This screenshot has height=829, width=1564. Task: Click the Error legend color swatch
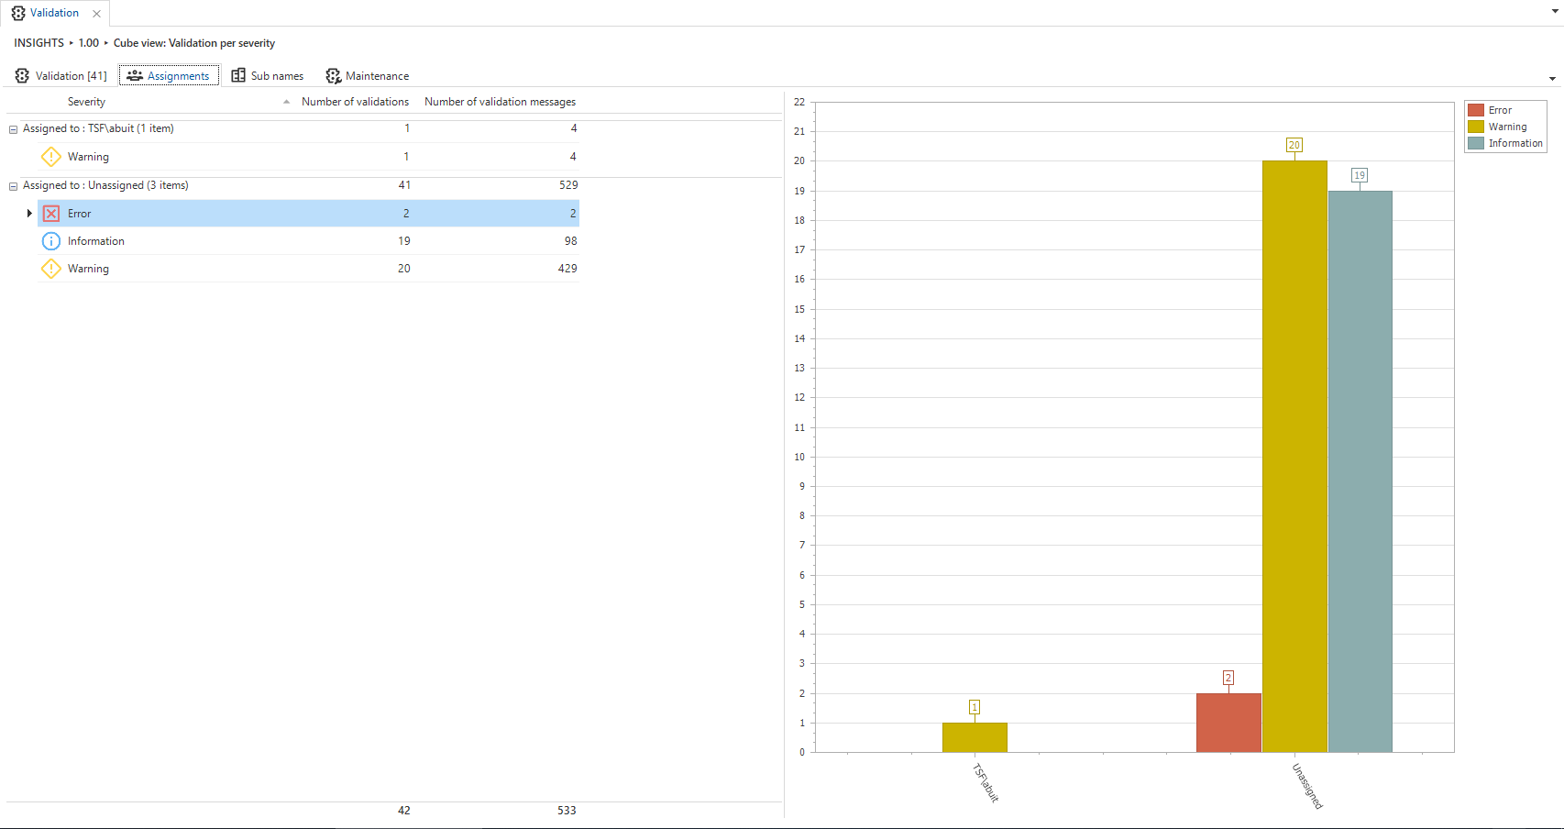point(1476,110)
